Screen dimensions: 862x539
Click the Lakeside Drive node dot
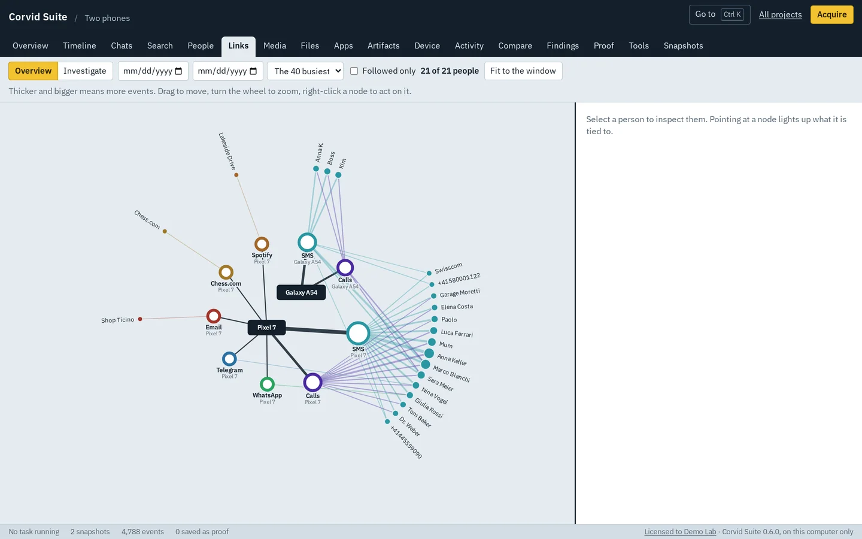pyautogui.click(x=236, y=175)
